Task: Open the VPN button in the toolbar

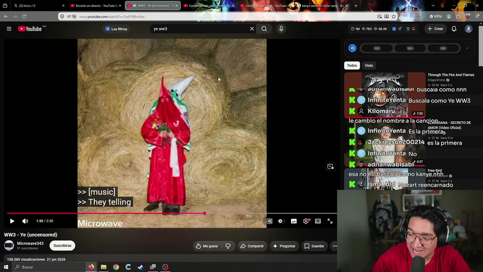Action: tap(435, 17)
